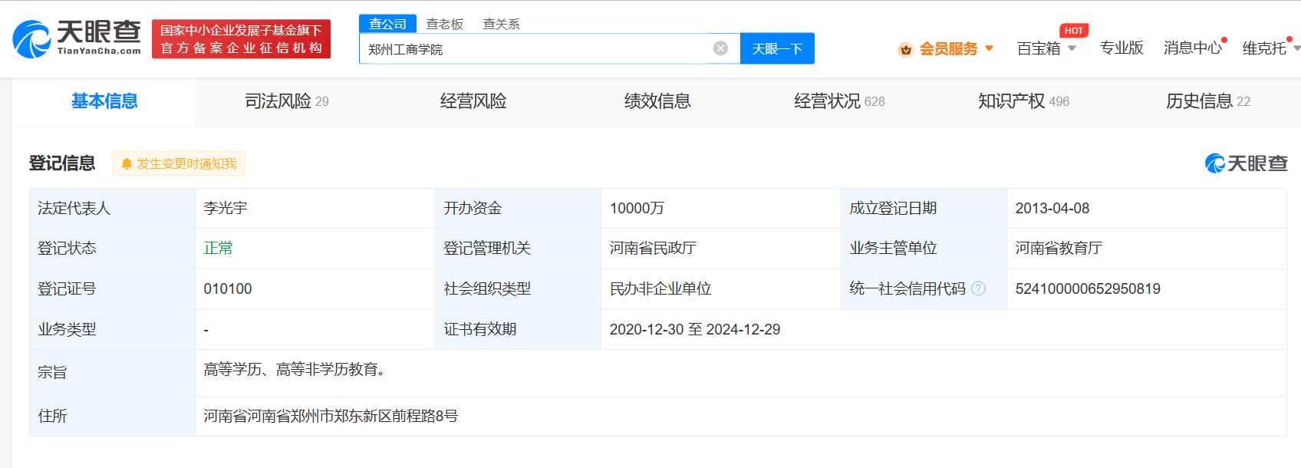
Task: Click the TianYanCha logo in header
Action: tap(77, 38)
